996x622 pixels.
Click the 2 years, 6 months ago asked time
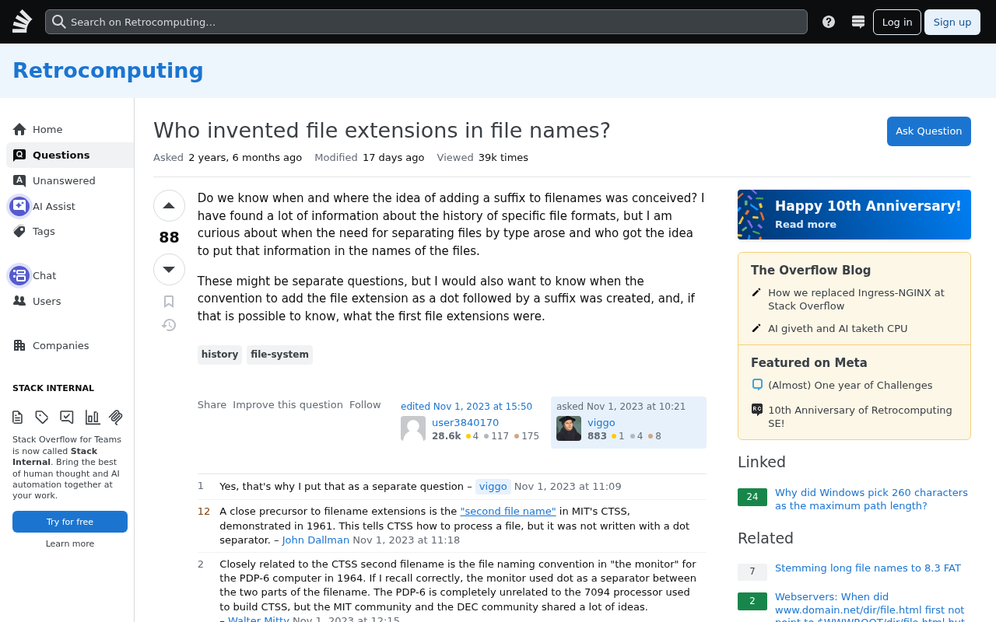coord(245,158)
